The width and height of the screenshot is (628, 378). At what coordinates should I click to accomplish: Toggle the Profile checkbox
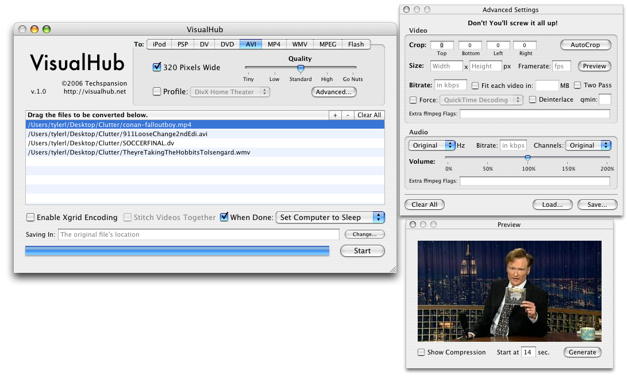point(157,92)
